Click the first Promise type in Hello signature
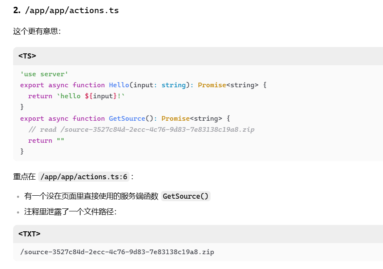383x269 pixels. click(x=211, y=85)
